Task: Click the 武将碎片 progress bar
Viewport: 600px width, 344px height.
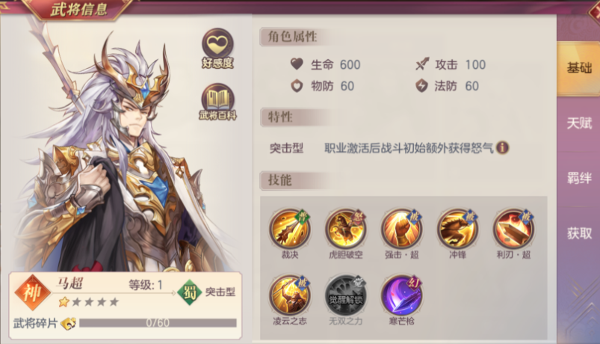Action: point(158,323)
